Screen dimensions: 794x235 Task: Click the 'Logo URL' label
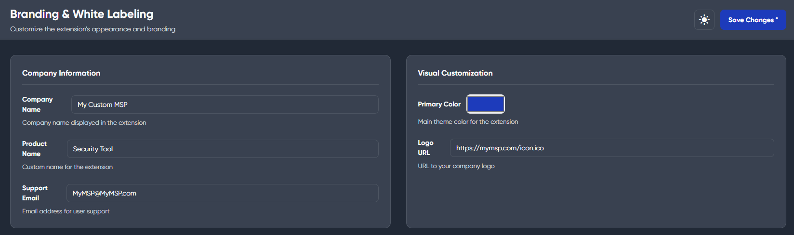pyautogui.click(x=425, y=148)
